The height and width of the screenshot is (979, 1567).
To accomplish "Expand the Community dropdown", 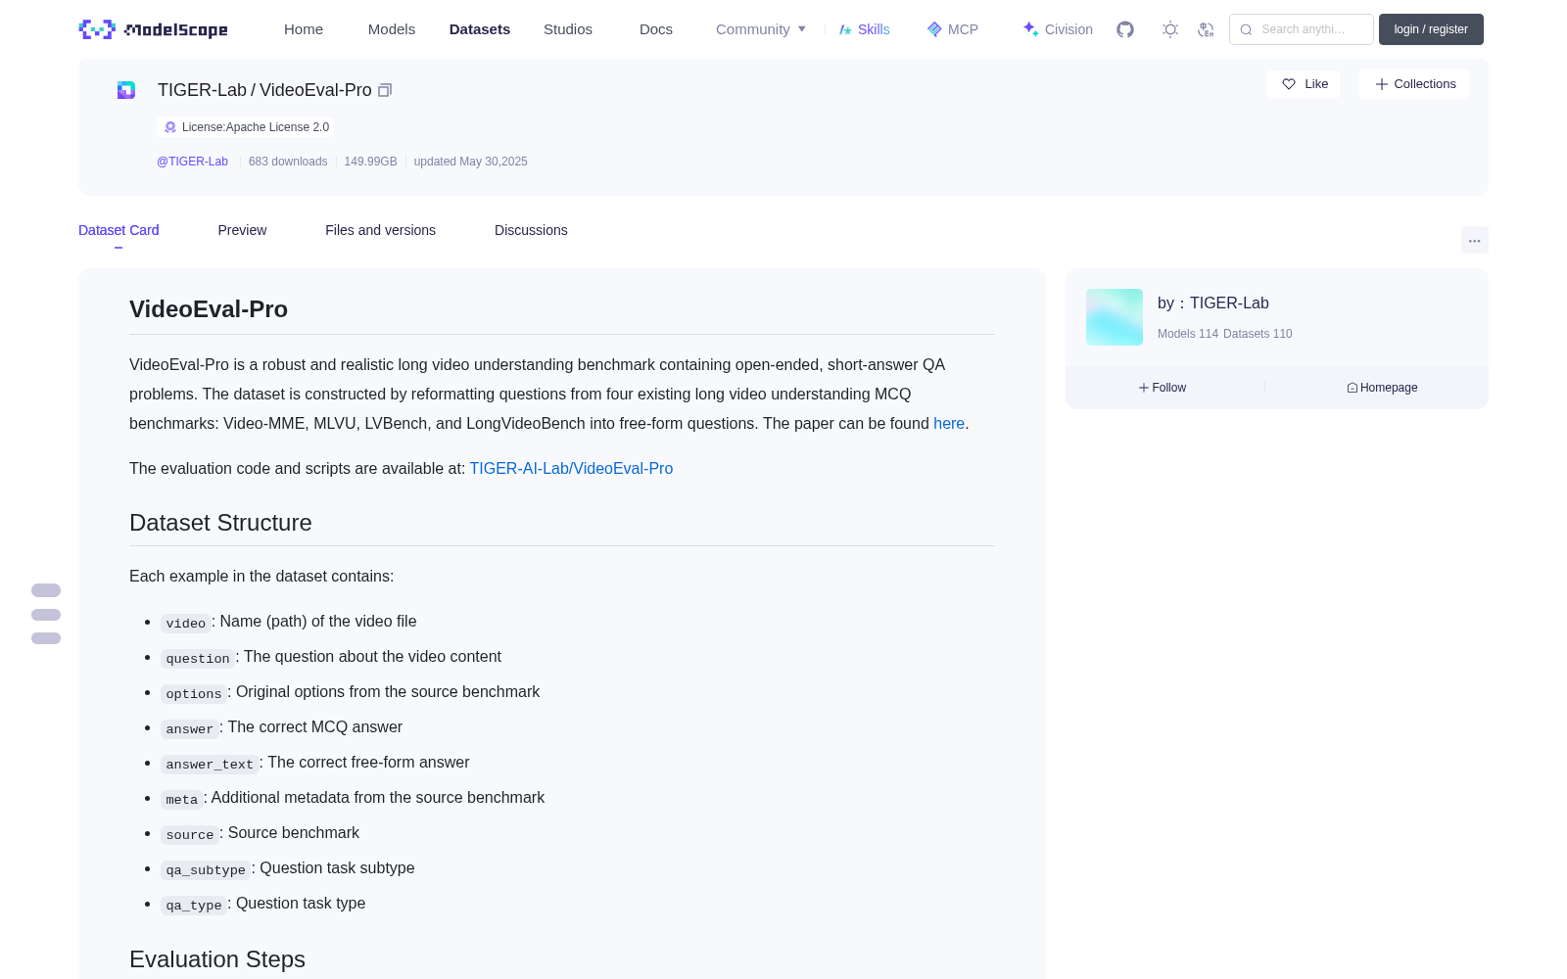I will tap(761, 29).
